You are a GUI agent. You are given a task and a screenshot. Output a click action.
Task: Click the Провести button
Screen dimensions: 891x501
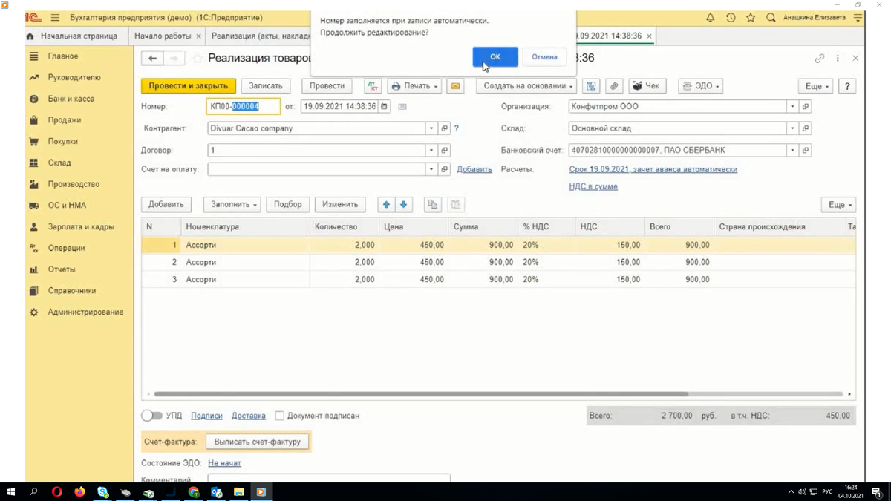click(327, 86)
